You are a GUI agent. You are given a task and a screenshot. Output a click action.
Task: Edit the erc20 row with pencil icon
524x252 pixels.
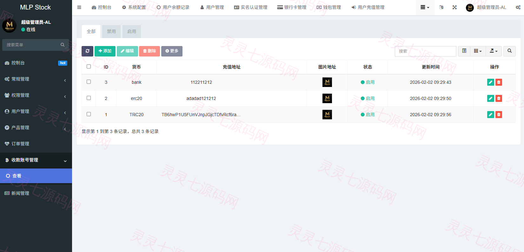[x=490, y=98]
